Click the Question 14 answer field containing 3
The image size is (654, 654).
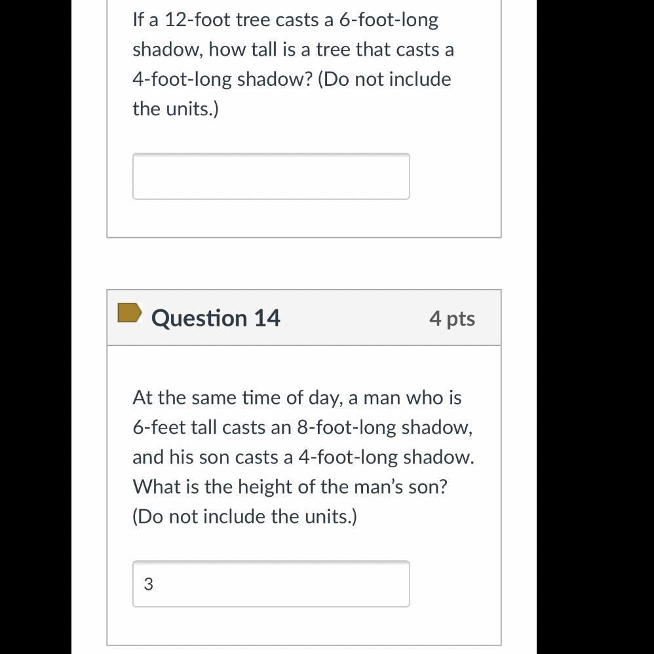(271, 583)
